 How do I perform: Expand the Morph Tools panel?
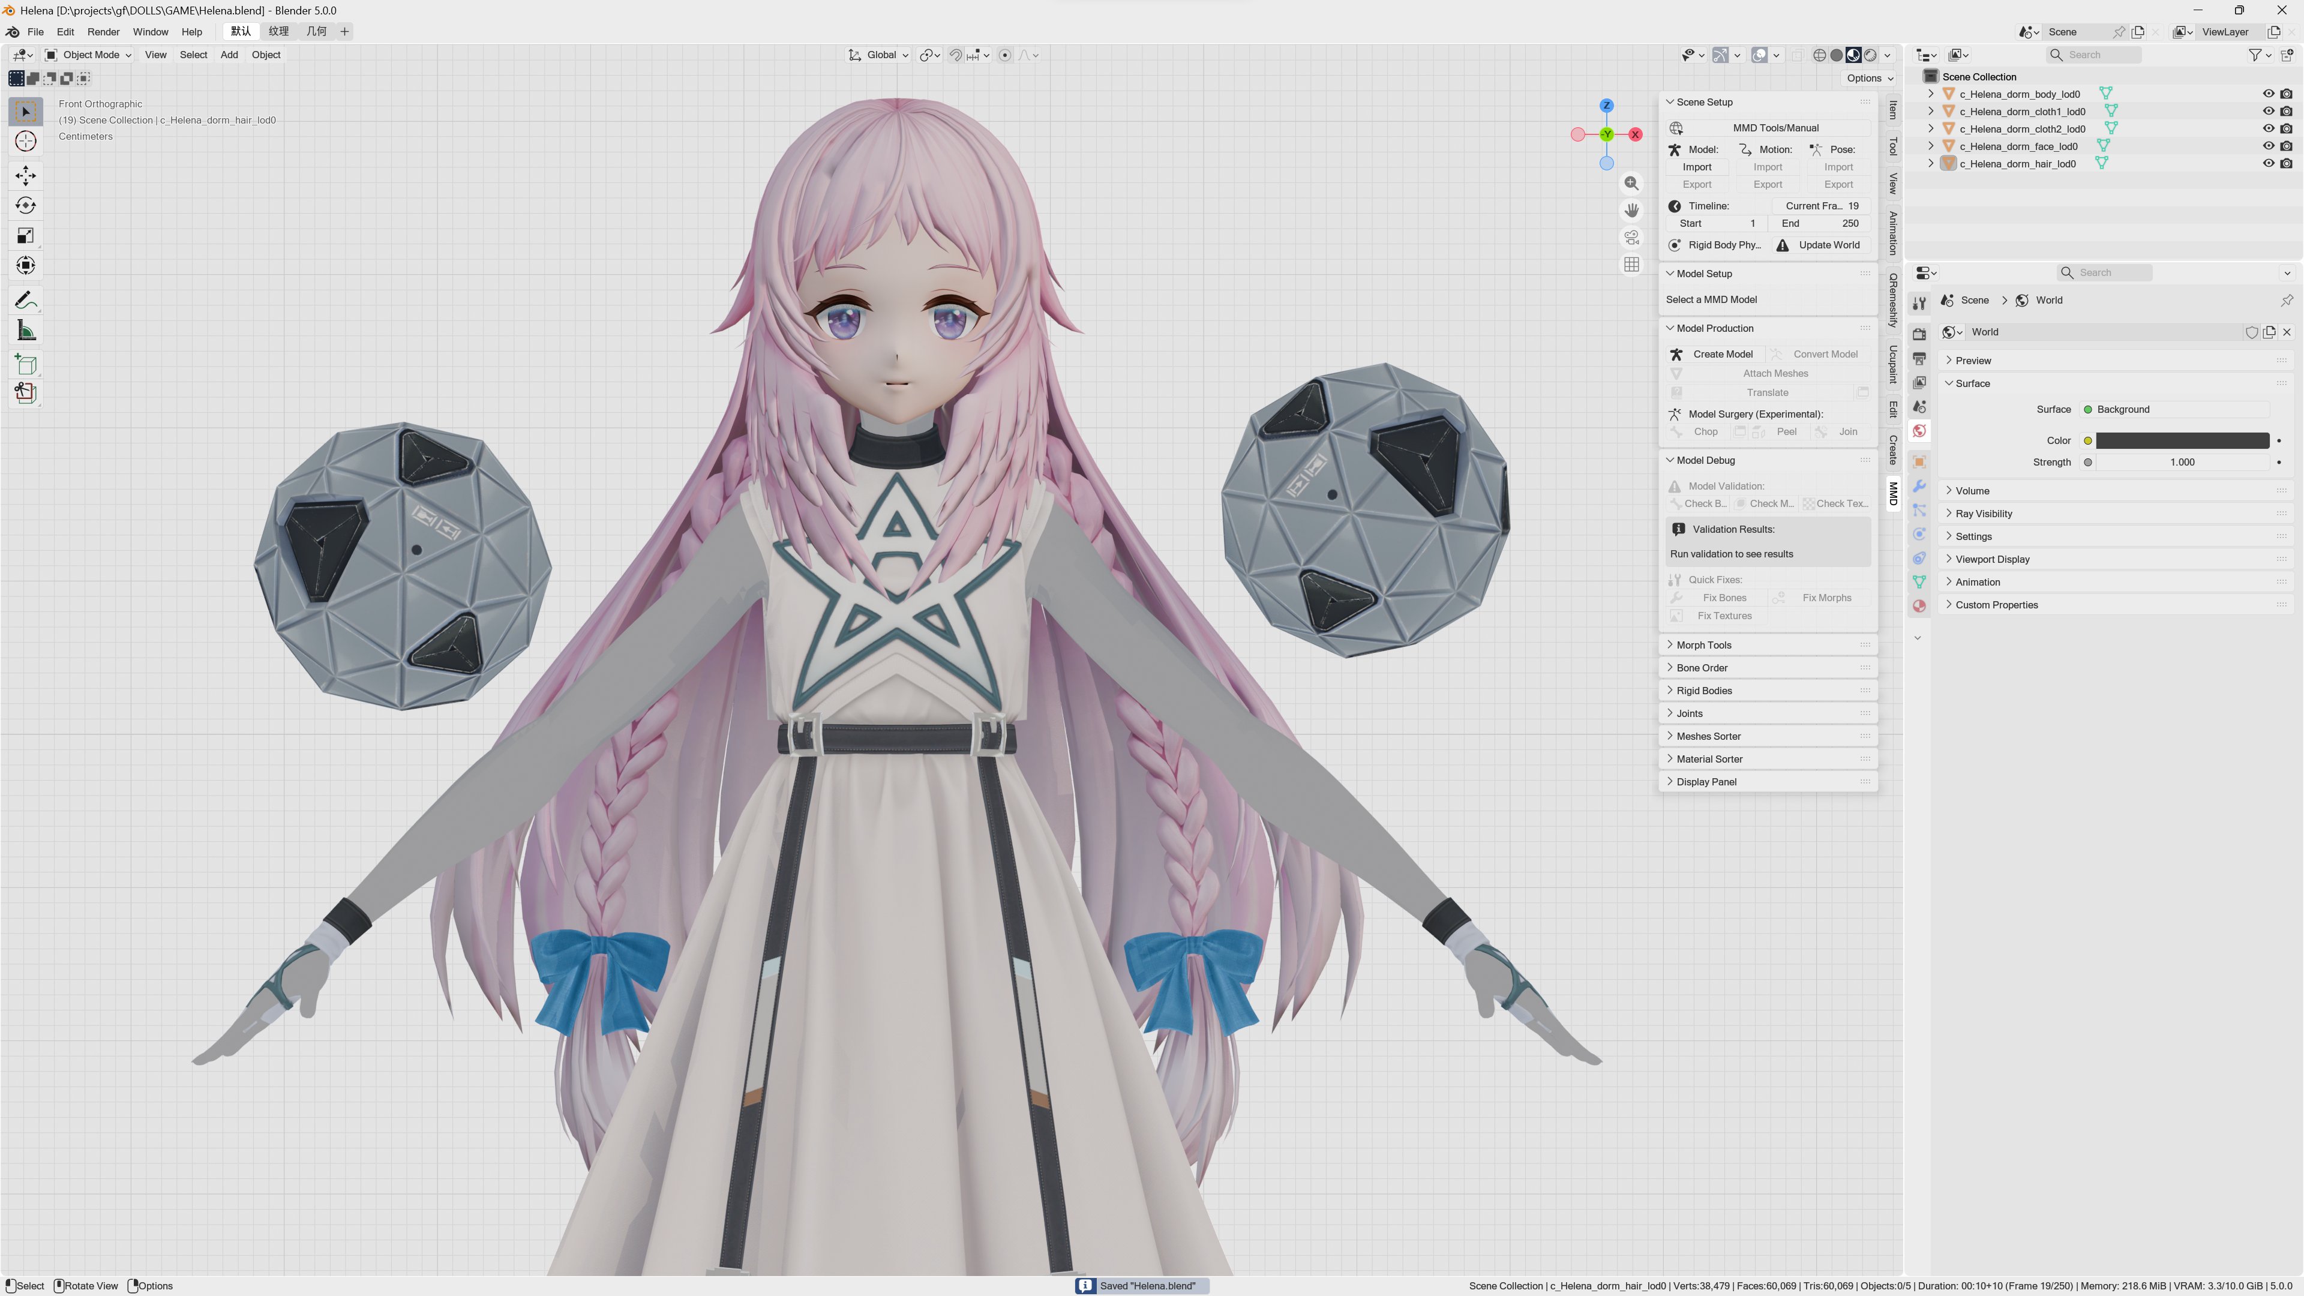tap(1704, 645)
